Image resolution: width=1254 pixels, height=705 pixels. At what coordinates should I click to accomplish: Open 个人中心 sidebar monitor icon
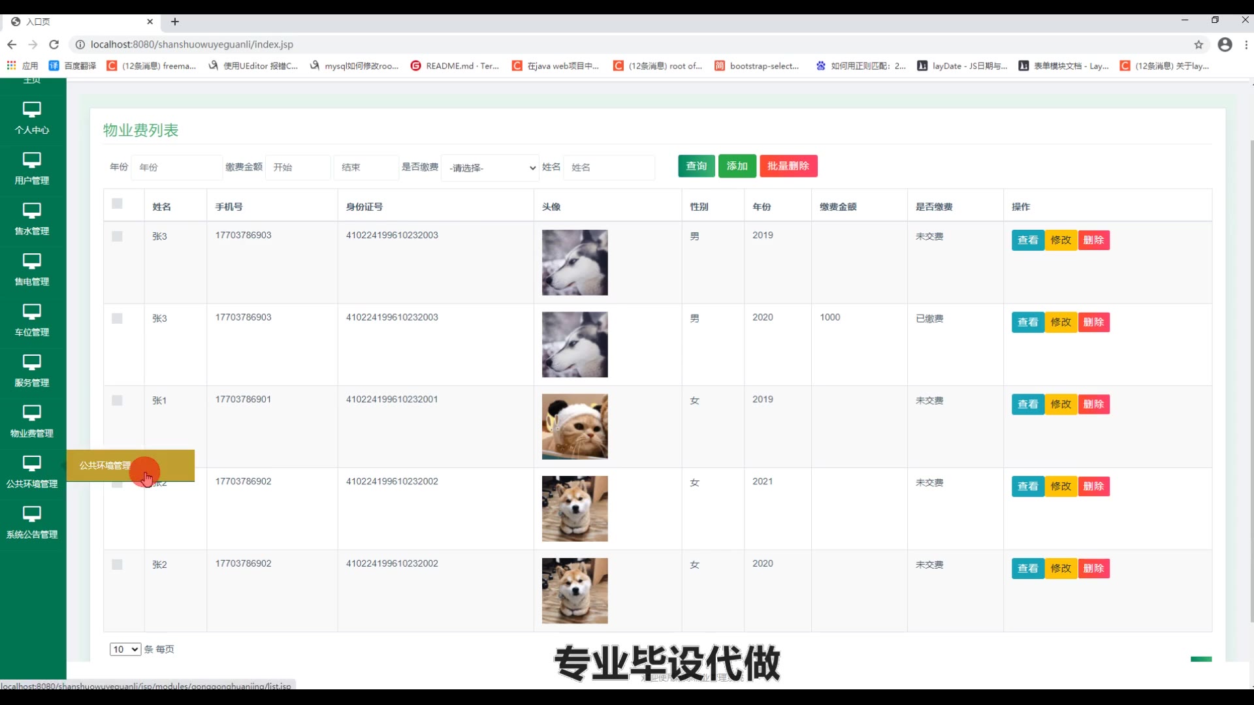31,110
